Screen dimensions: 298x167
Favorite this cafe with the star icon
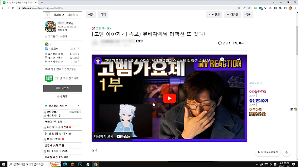(47, 15)
